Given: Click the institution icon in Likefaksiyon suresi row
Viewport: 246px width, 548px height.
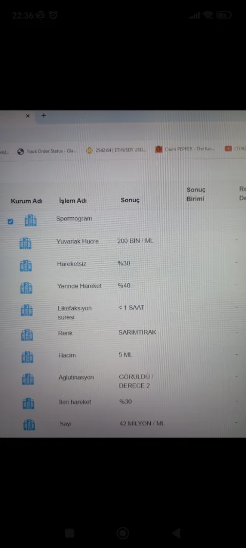Looking at the screenshot, I should point(27,310).
